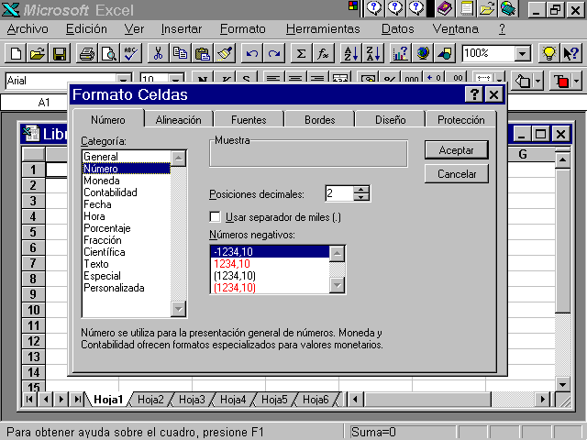
Task: Save with the floppy disk icon
Action: click(60, 53)
